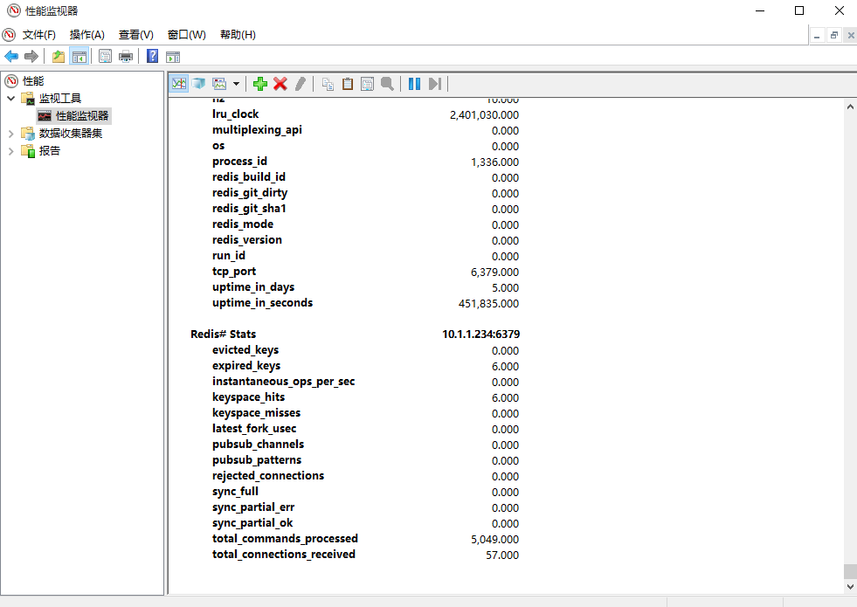Click the Up one level folder icon

[x=59, y=56]
